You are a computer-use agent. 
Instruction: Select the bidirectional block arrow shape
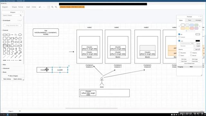[16, 53]
